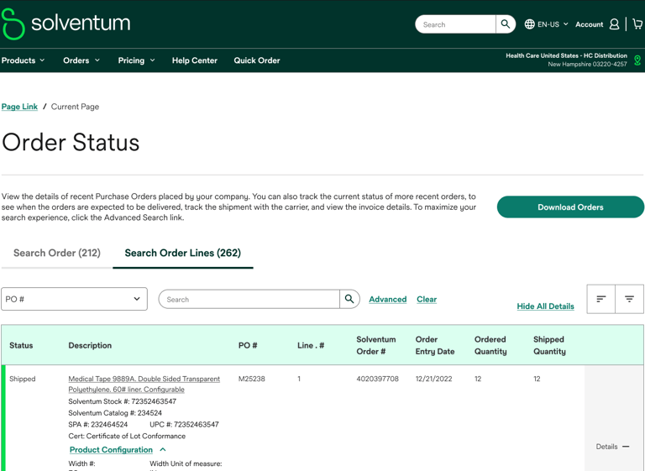Click the Clear link

[x=427, y=300]
